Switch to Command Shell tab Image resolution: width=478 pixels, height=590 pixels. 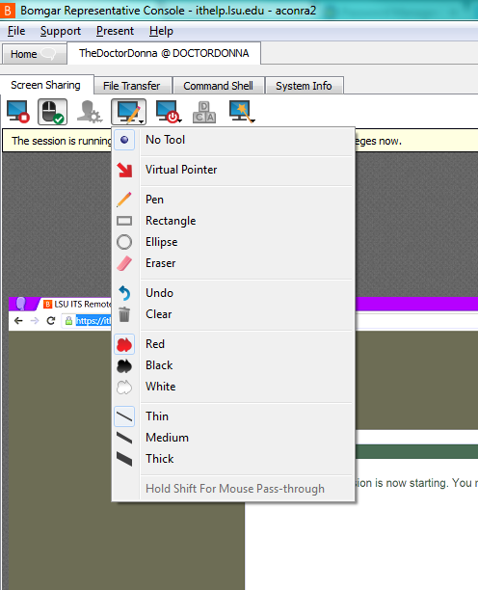tap(218, 86)
